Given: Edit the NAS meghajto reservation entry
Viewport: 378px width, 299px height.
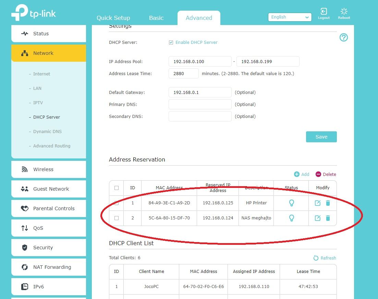Looking at the screenshot, I should [x=318, y=218].
